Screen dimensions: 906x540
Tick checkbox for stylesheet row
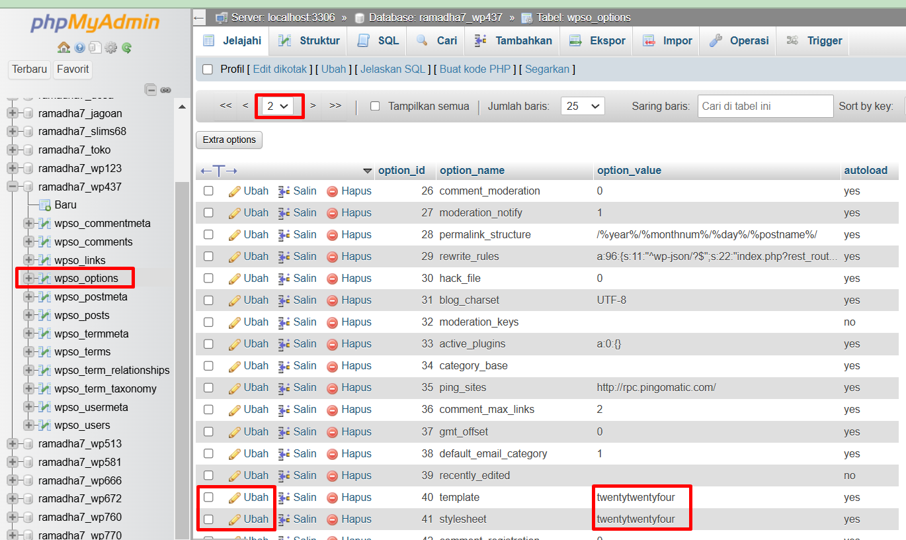pyautogui.click(x=208, y=519)
